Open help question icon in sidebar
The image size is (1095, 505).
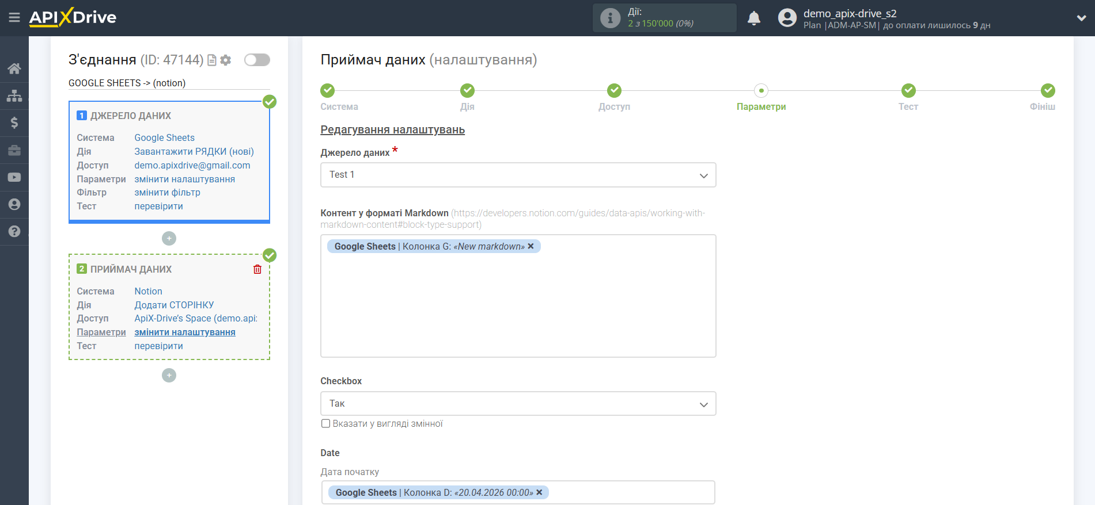[14, 231]
